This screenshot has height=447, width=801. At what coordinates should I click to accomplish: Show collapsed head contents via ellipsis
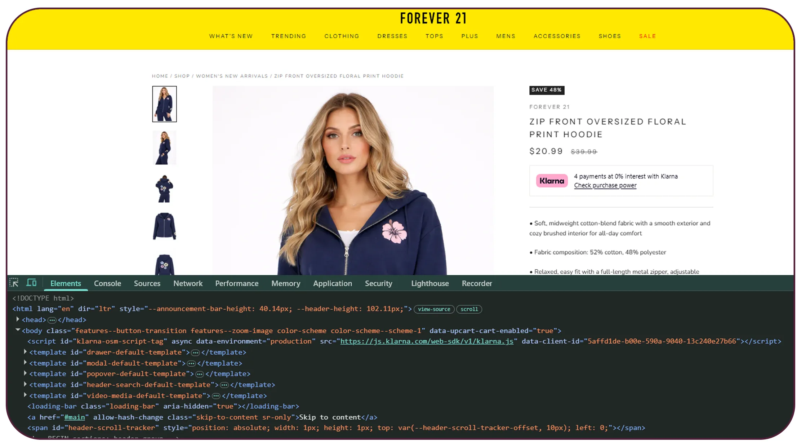tap(52, 320)
